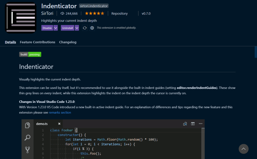Expand the Disable button dropdown arrow

[56, 28]
